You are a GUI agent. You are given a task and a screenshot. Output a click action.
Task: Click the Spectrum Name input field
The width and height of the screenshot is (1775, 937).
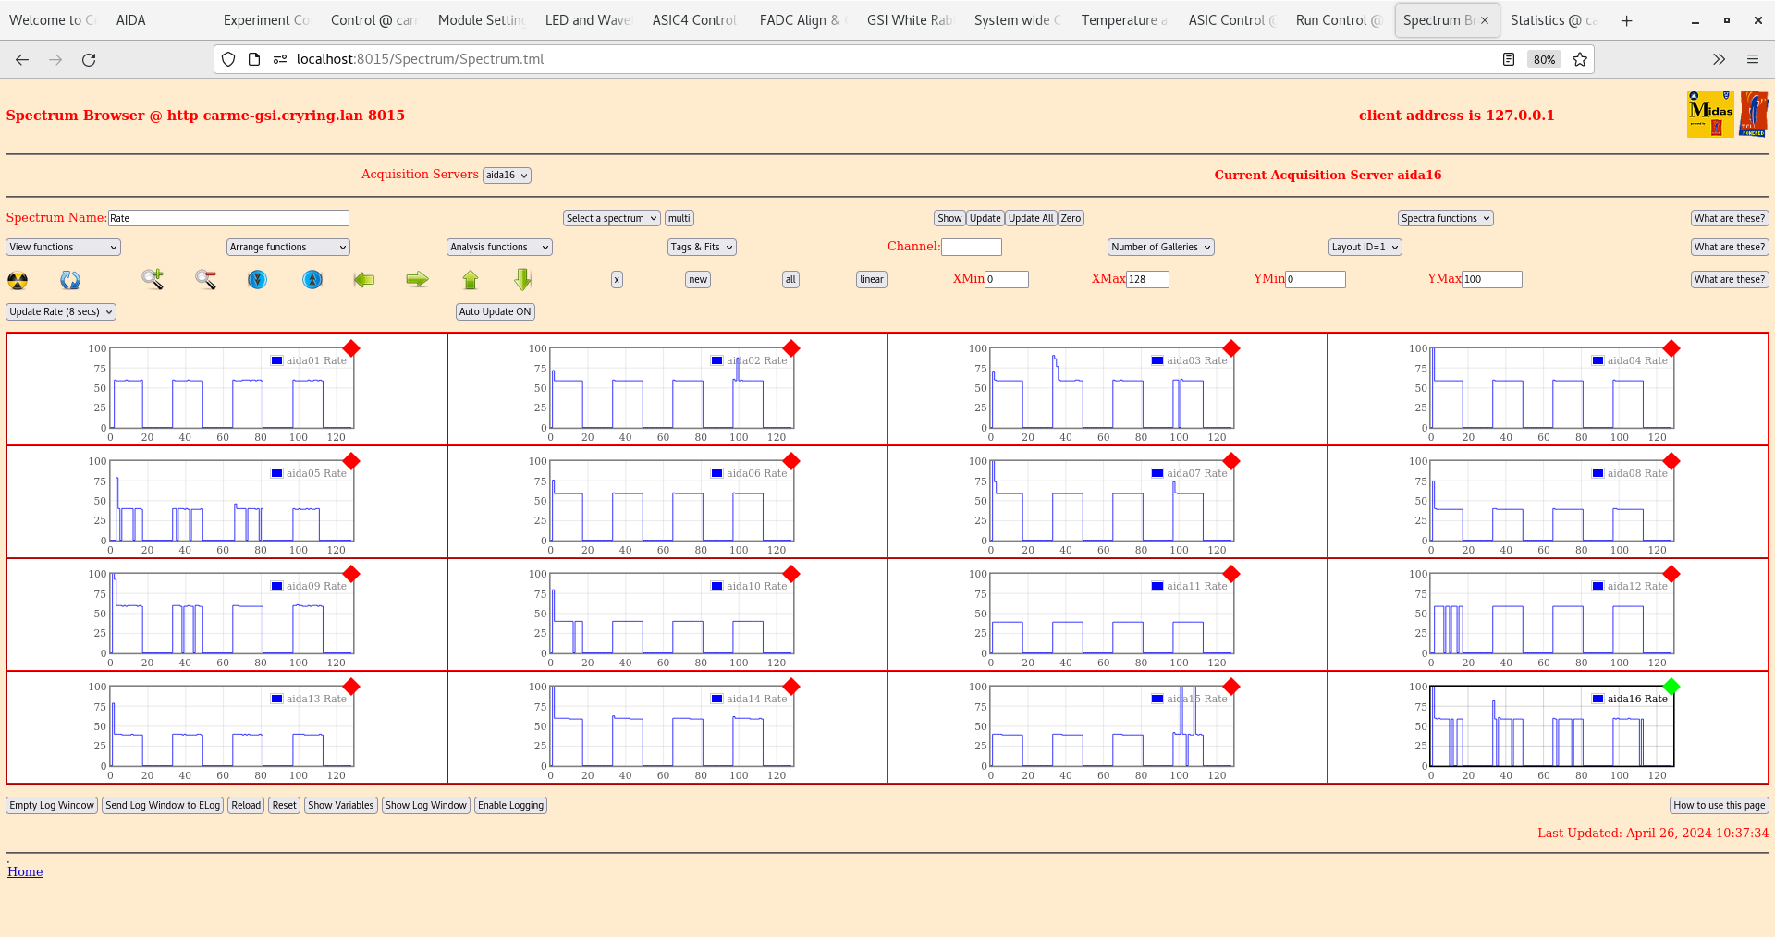pyautogui.click(x=228, y=219)
